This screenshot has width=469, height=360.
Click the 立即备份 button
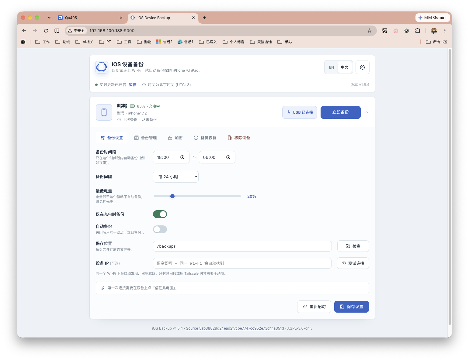tap(341, 112)
